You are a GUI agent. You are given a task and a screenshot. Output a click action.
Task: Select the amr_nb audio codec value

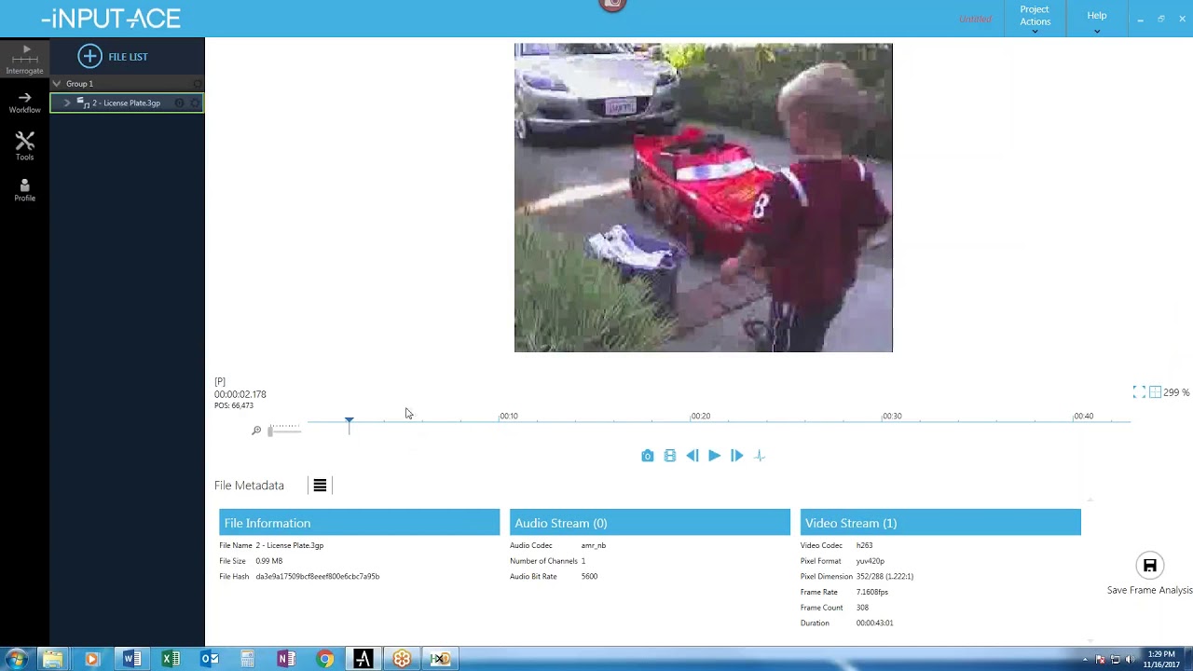(x=593, y=545)
